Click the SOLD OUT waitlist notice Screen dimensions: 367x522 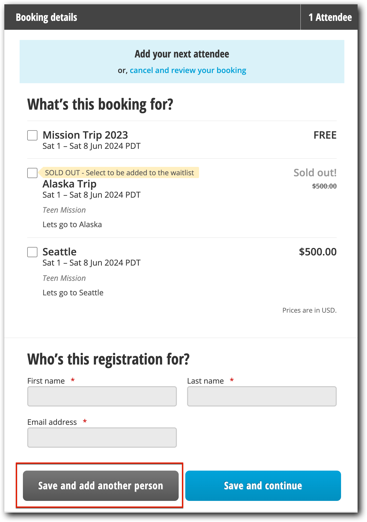point(120,173)
